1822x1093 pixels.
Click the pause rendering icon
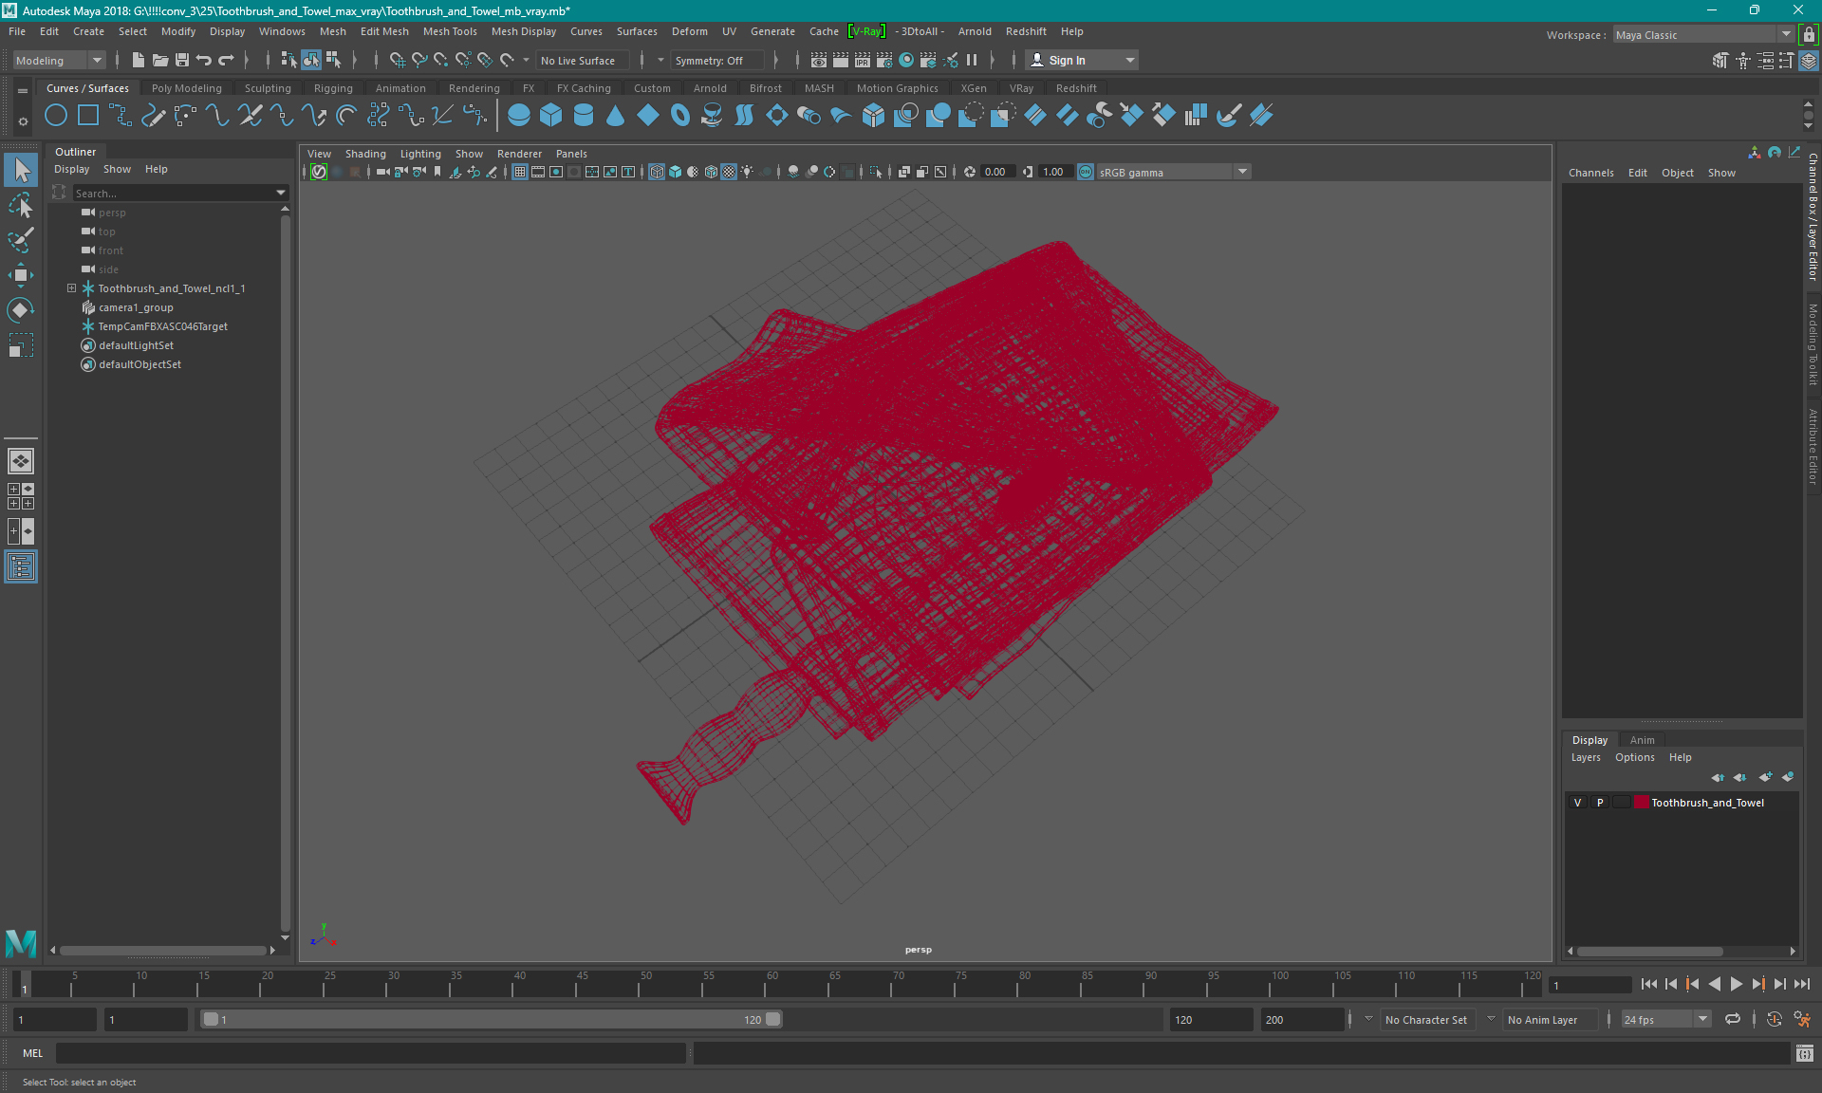point(972,60)
